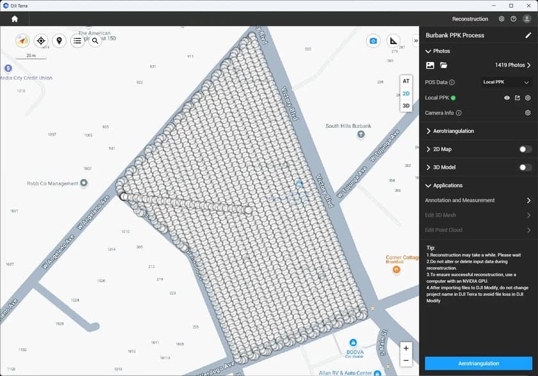Click the 20 m scale bar
Screen dimensions: 538x376
(x=29, y=56)
